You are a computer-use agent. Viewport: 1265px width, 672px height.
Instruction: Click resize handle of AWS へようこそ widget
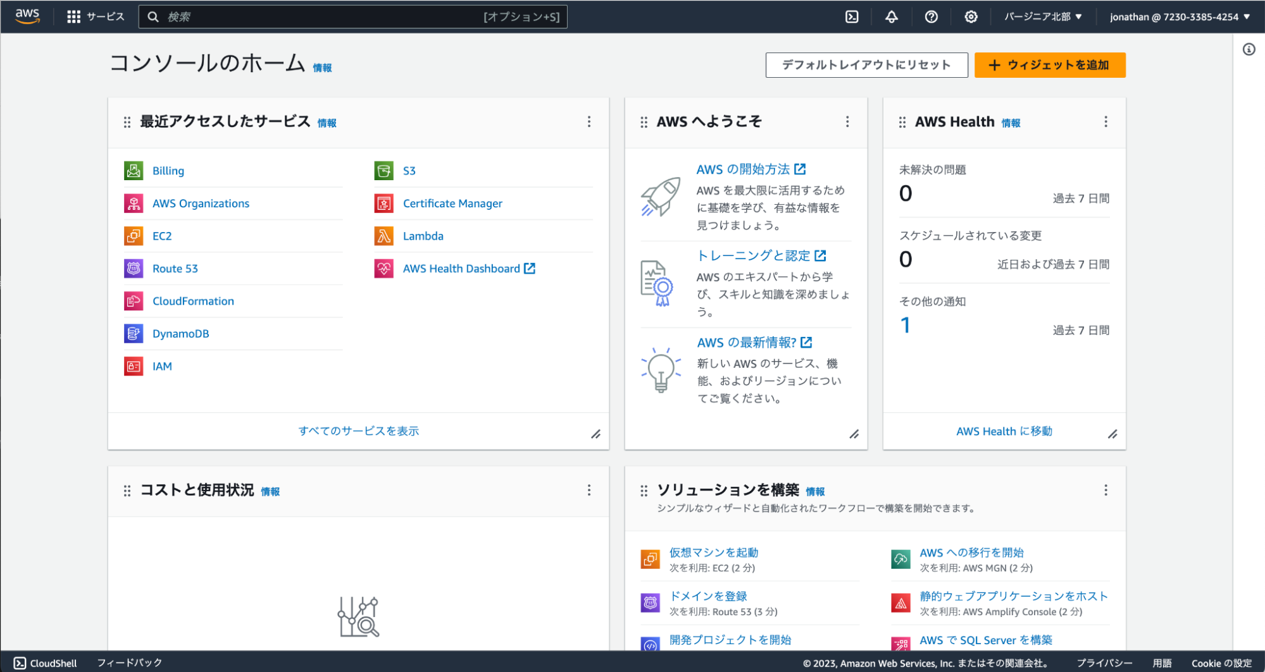coord(854,434)
